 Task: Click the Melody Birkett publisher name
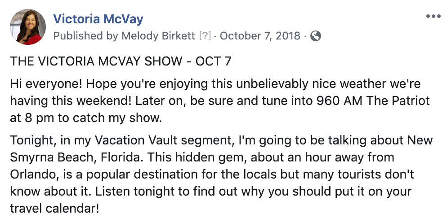(158, 36)
